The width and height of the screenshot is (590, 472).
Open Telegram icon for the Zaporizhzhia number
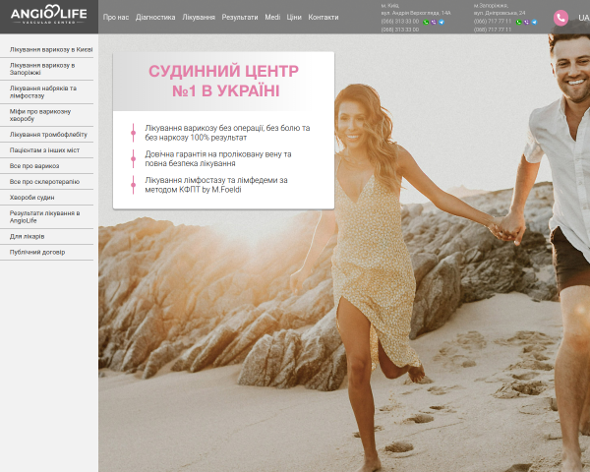pos(534,22)
